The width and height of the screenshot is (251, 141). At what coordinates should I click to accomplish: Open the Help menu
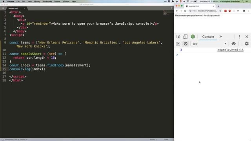(x=73, y=2)
